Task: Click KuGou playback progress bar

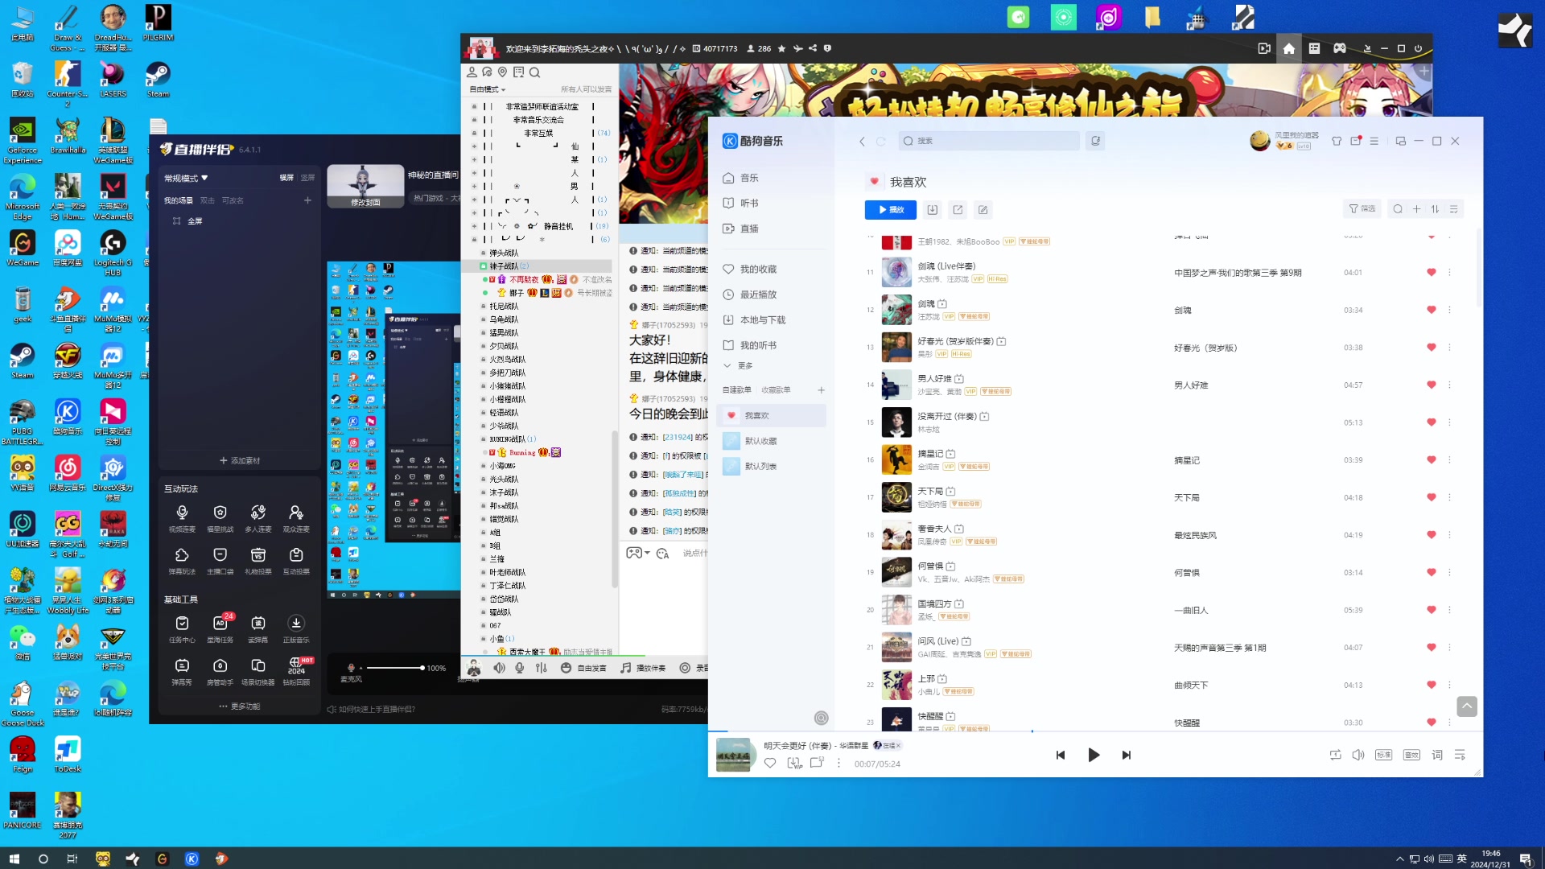Action: (1095, 731)
